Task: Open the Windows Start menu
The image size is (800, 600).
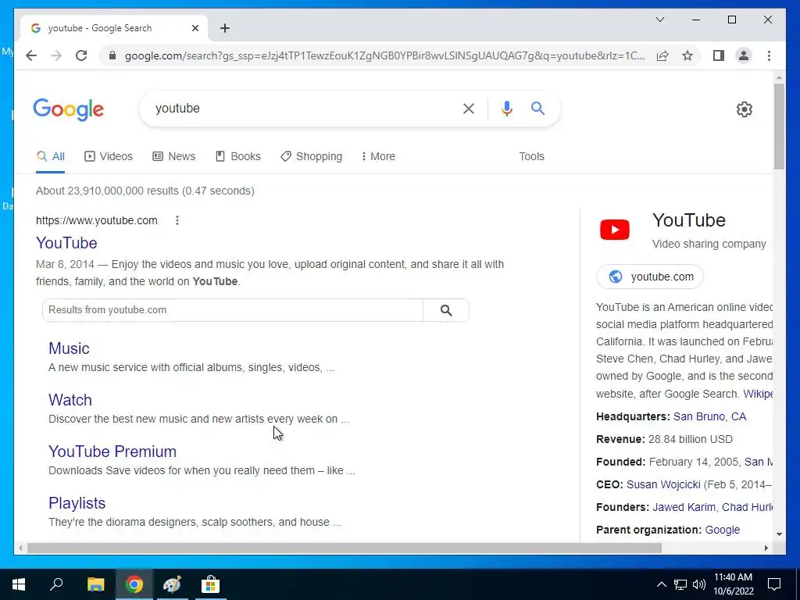Action: pyautogui.click(x=19, y=584)
